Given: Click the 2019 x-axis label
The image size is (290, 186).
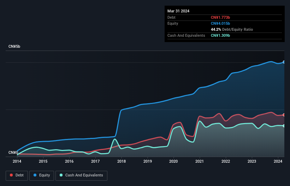Looking at the screenshot, I should tap(148, 161).
